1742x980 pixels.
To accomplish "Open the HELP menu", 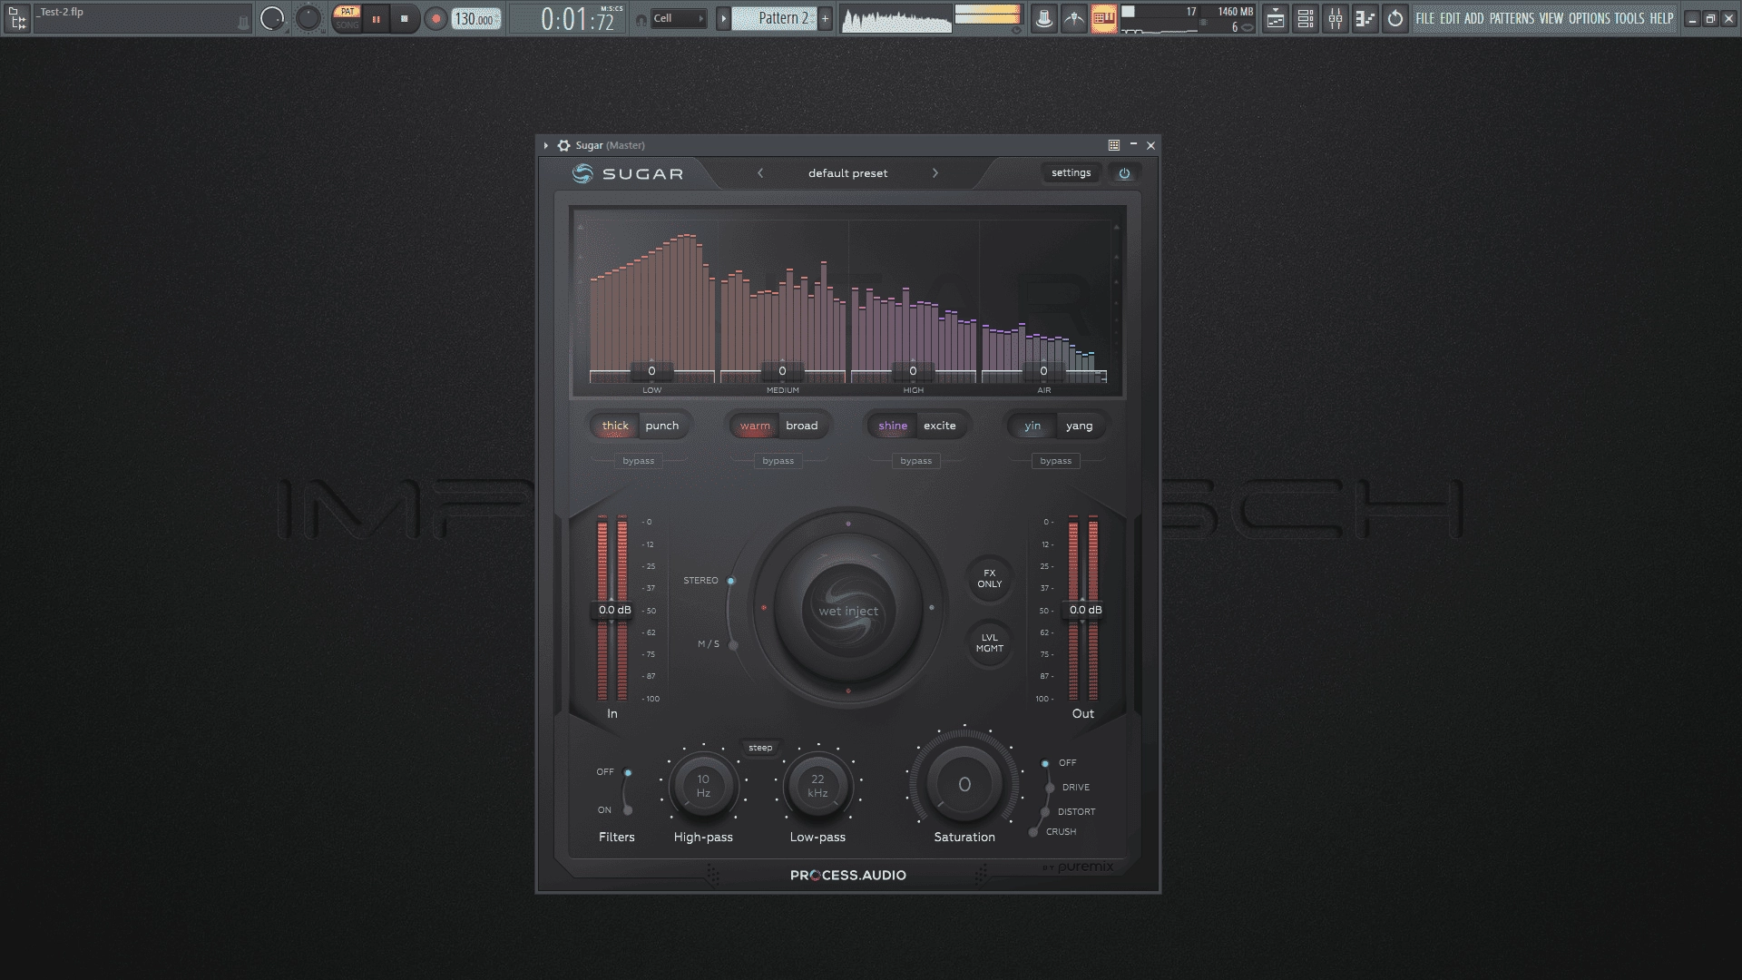I will pos(1661,18).
